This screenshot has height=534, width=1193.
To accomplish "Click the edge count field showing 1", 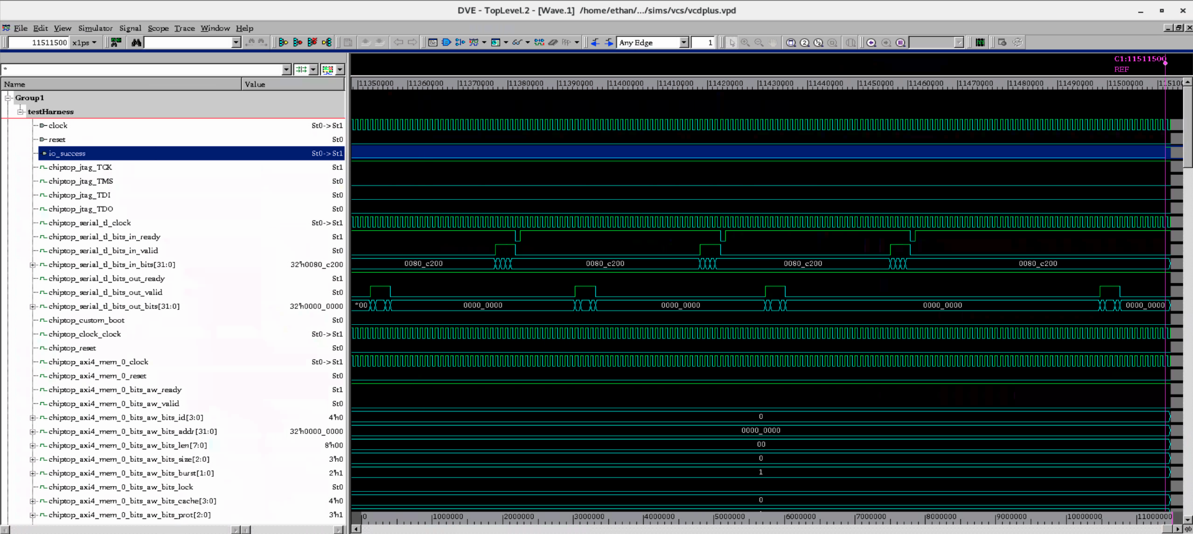I will (x=703, y=42).
